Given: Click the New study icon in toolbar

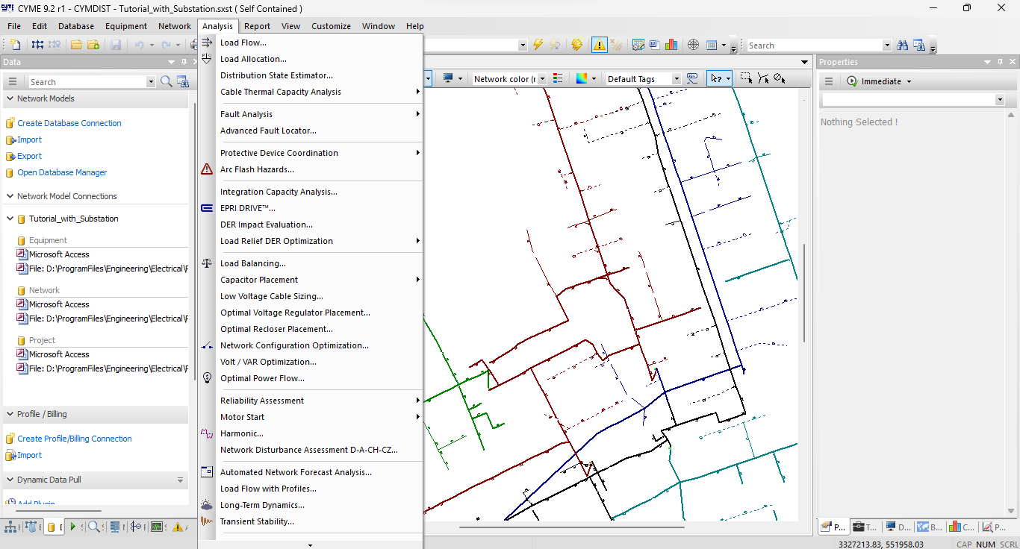Looking at the screenshot, I should pos(15,45).
